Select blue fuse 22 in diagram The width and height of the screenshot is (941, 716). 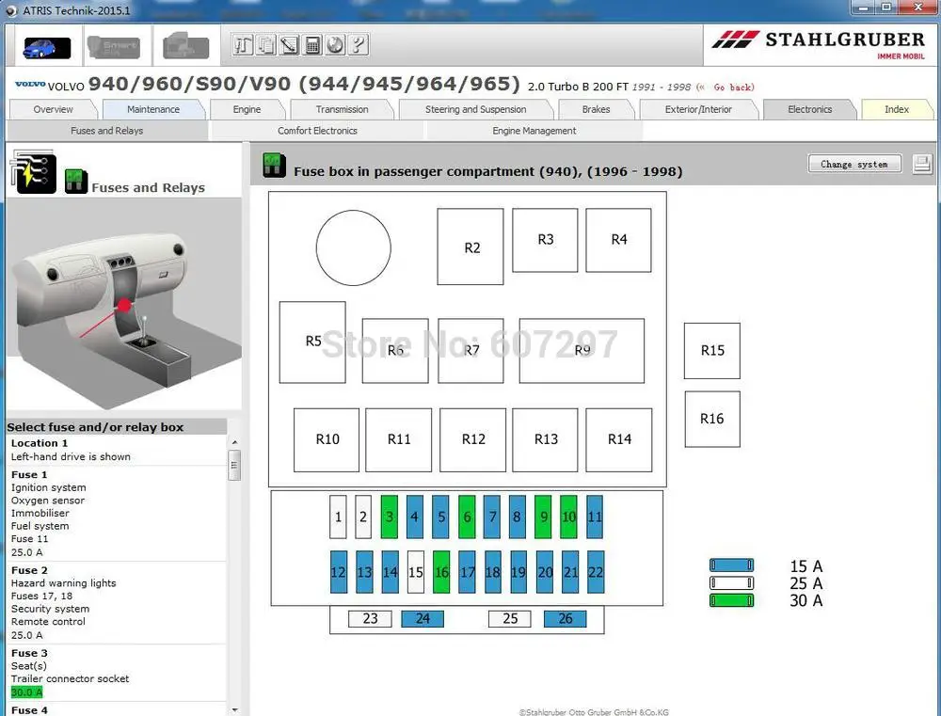pyautogui.click(x=596, y=572)
